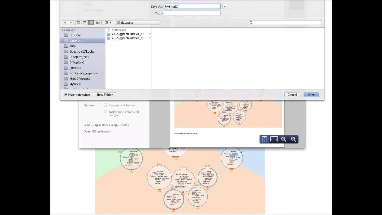The height and width of the screenshot is (215, 382).
Task: Zoom in the print preview
Action: point(294,139)
